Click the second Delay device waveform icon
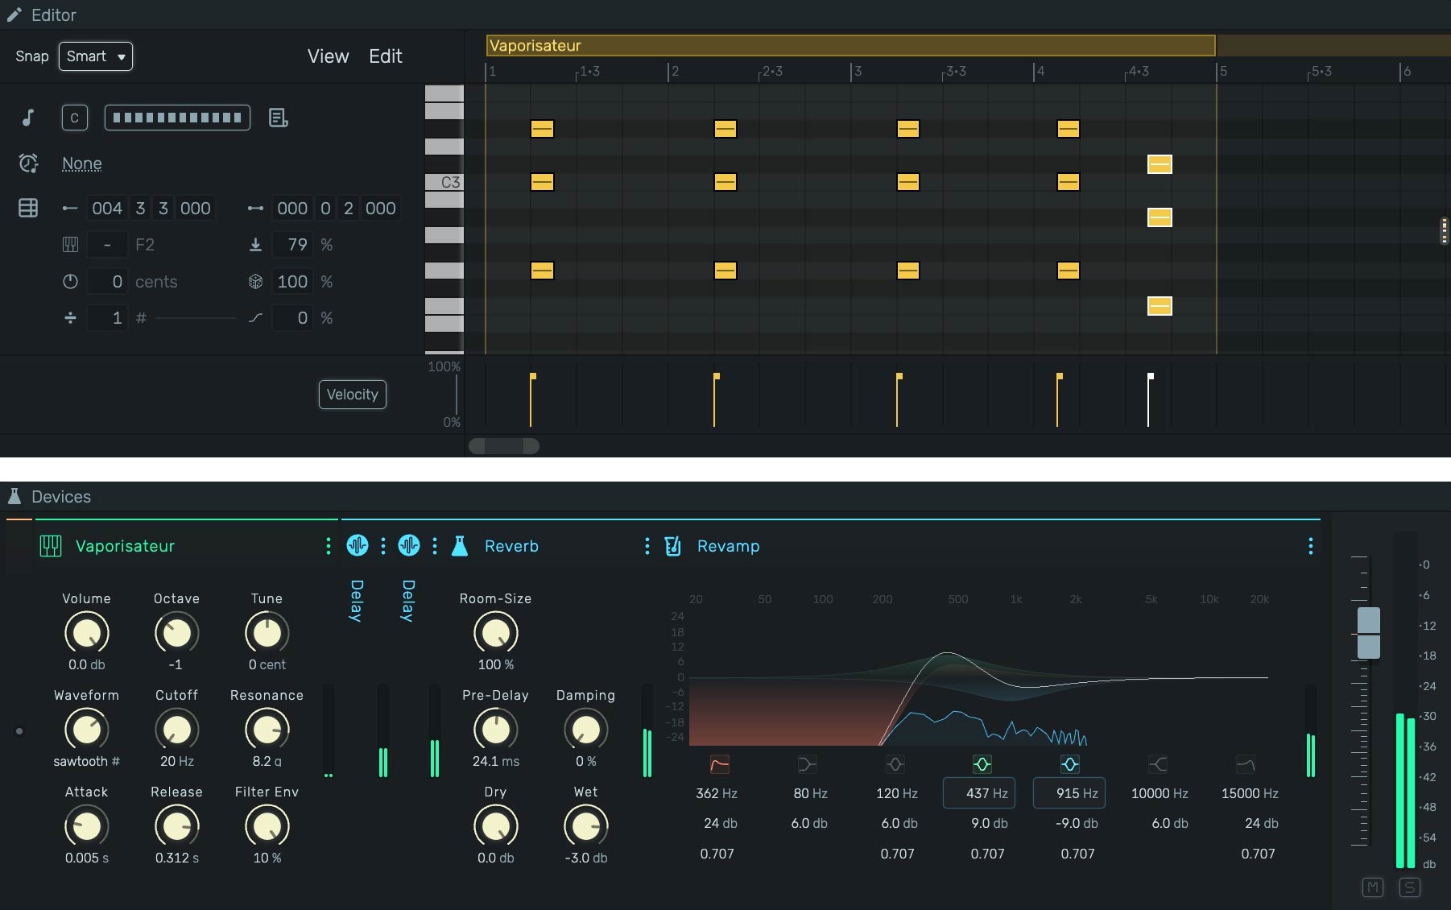1451x910 pixels. (409, 546)
